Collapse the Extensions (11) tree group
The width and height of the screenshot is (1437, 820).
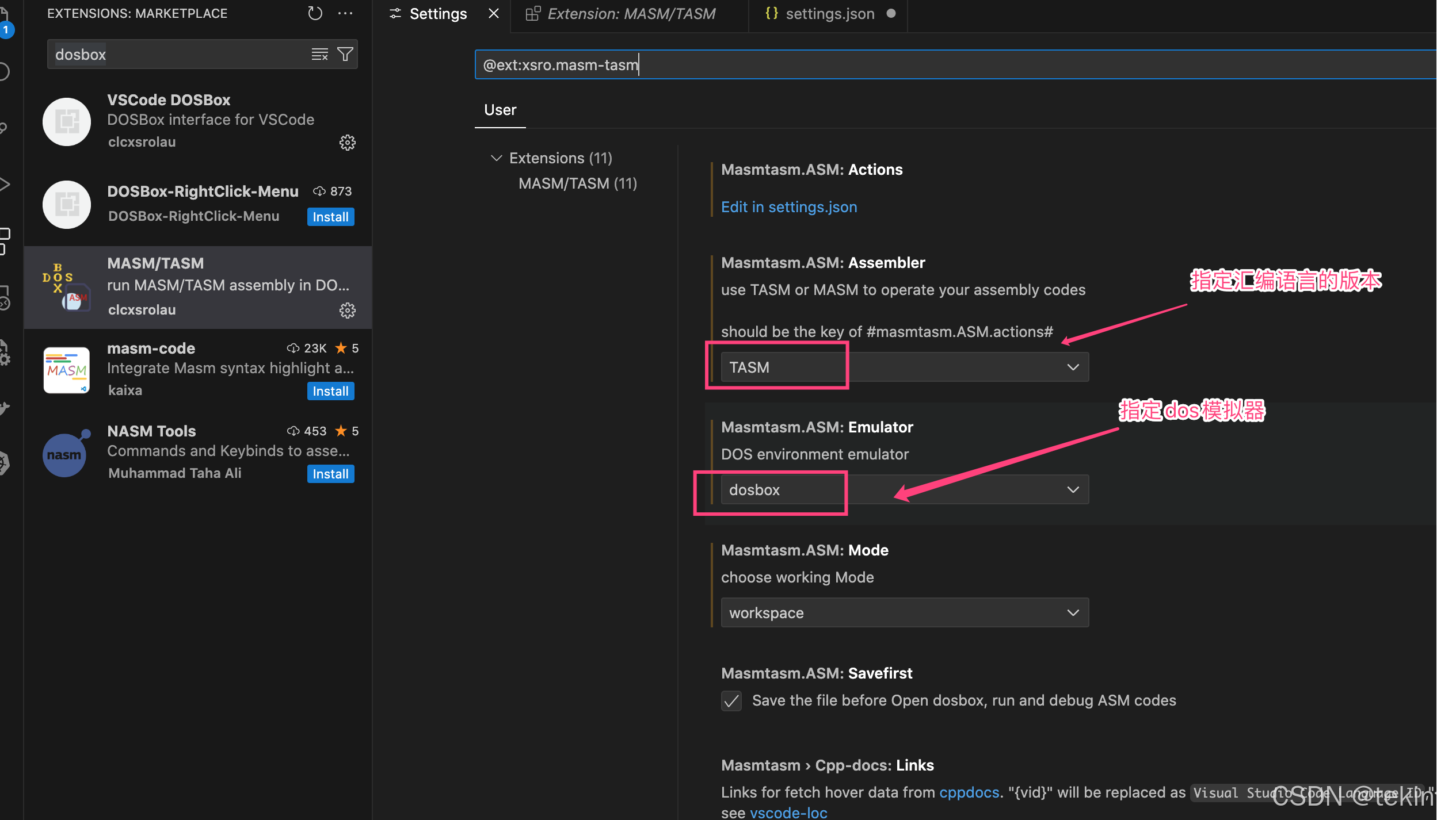tap(496, 158)
